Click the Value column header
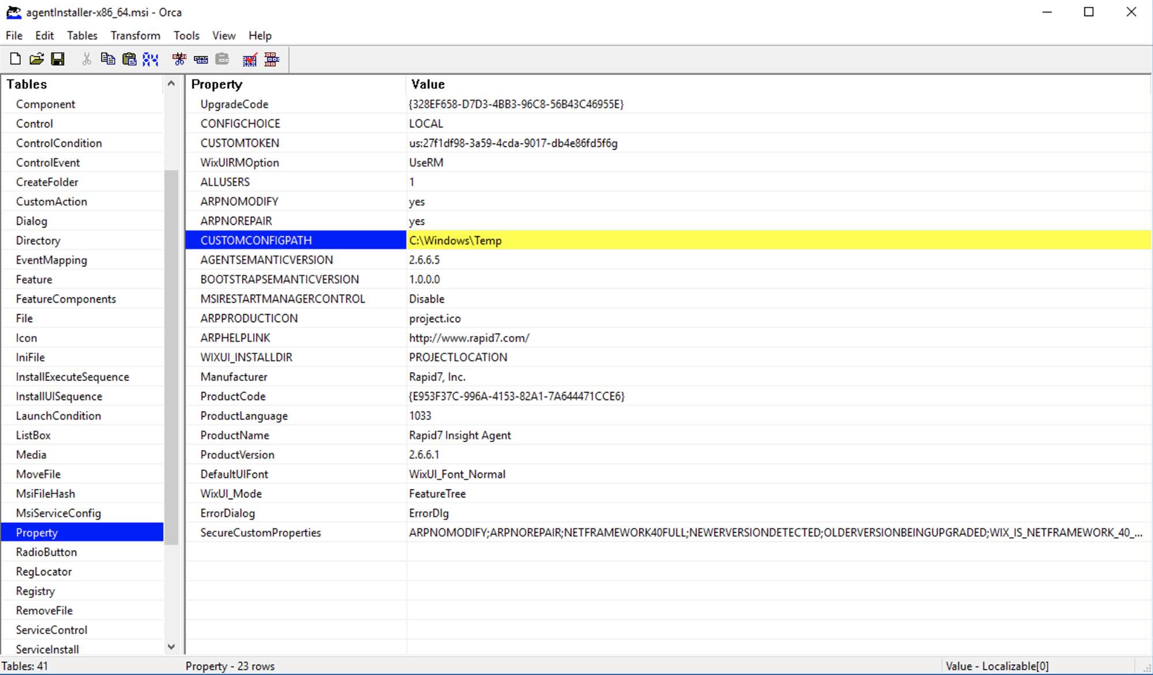This screenshot has height=675, width=1153. click(x=427, y=84)
